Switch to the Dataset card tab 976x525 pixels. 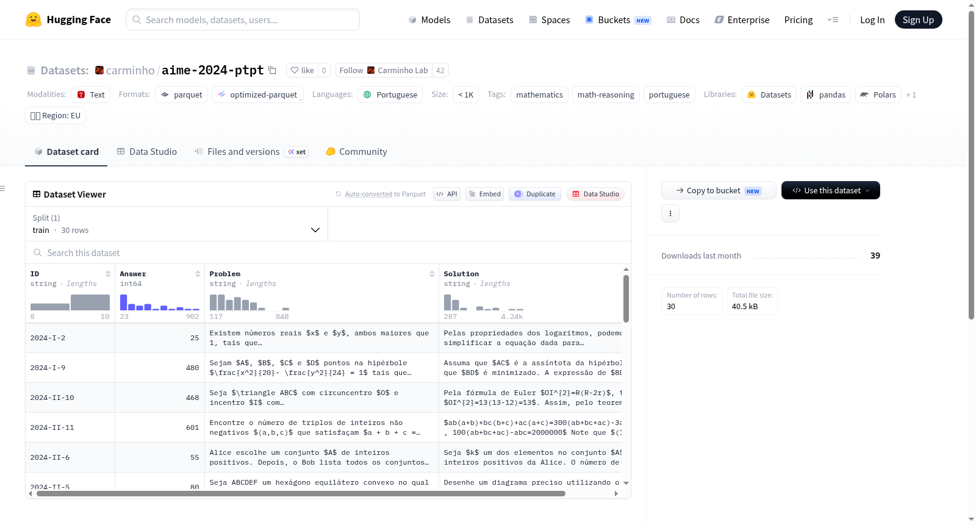tap(66, 152)
